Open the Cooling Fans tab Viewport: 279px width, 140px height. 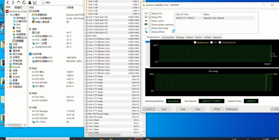pyautogui.click(x=168, y=37)
